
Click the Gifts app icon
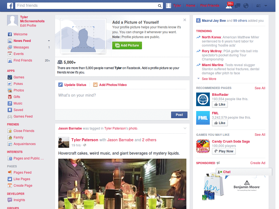coord(10,97)
